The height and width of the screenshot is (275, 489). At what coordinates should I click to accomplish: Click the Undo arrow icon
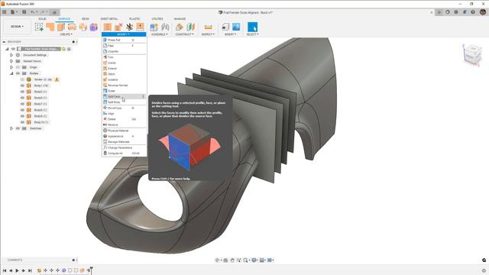tap(32, 12)
